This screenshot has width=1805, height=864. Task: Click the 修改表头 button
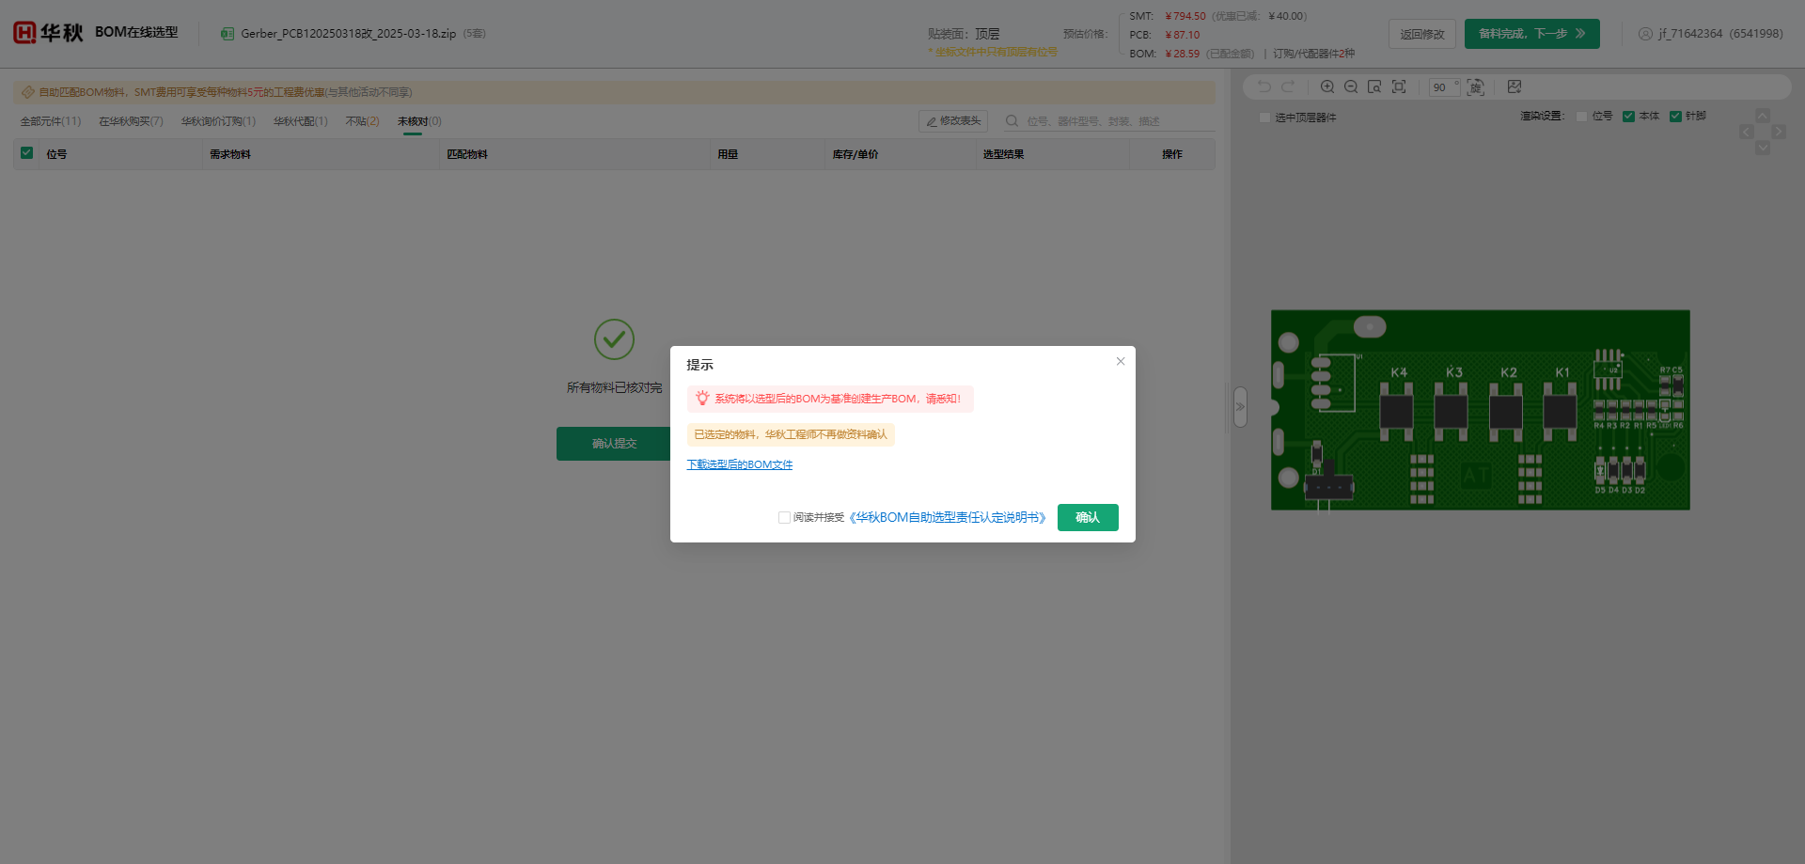953,121
